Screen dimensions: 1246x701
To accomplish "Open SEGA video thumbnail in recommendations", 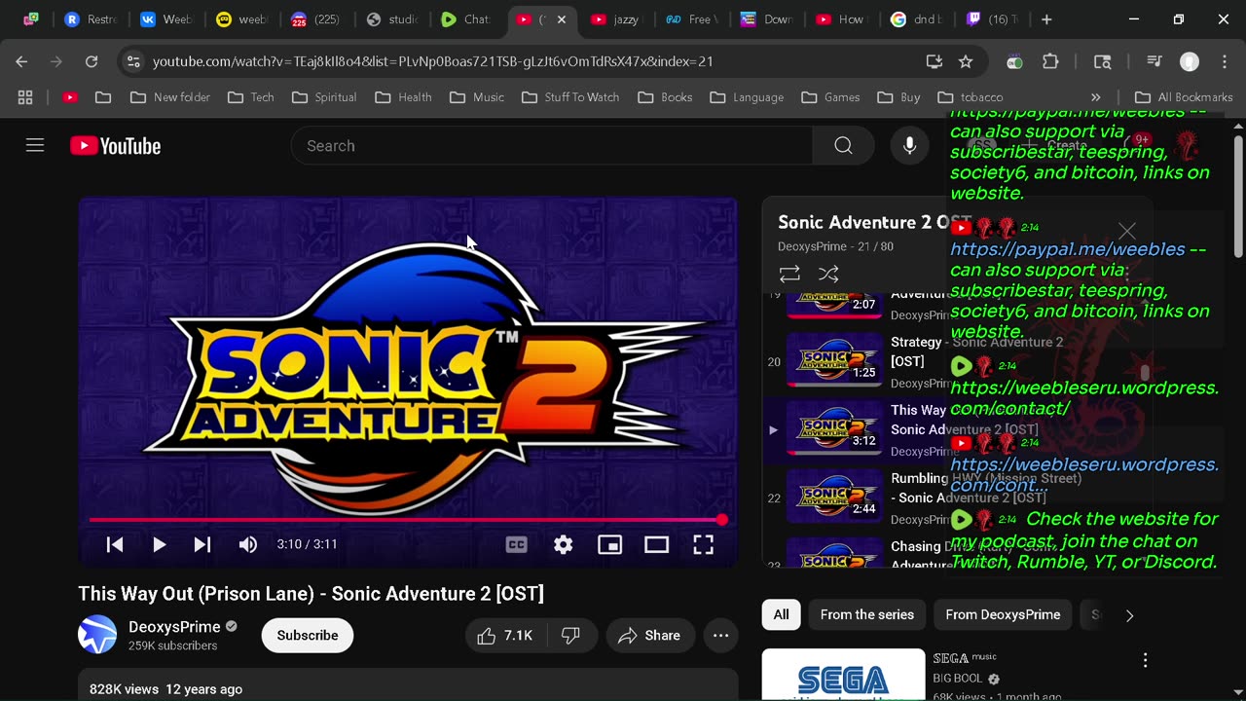I will click(843, 675).
